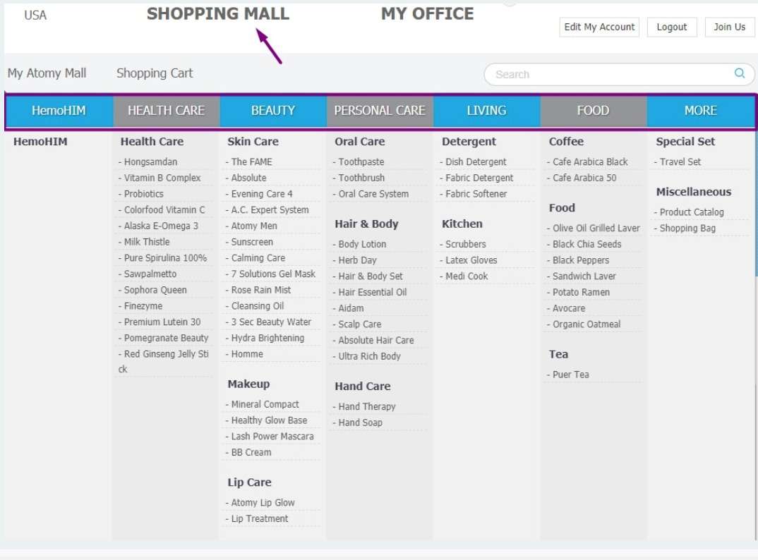The width and height of the screenshot is (758, 560).
Task: Select the MORE category tab
Action: coord(700,111)
